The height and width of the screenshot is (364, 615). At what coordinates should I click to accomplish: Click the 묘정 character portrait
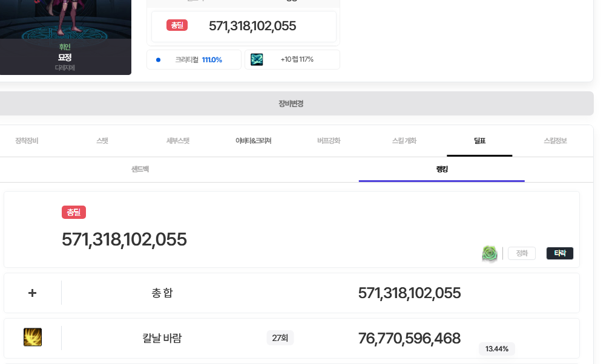pyautogui.click(x=65, y=24)
